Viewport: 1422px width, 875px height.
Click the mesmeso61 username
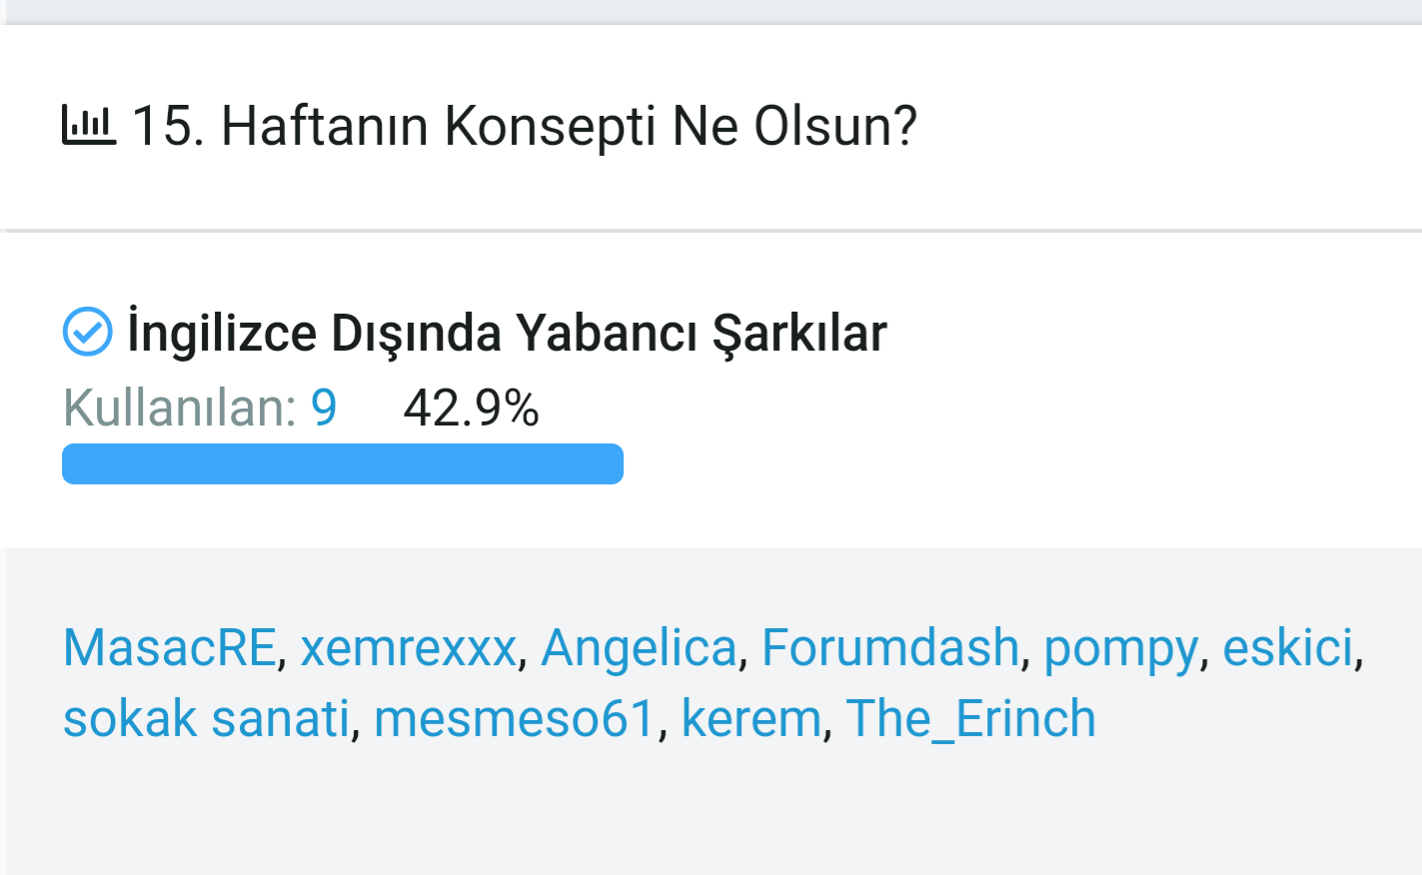(x=515, y=719)
